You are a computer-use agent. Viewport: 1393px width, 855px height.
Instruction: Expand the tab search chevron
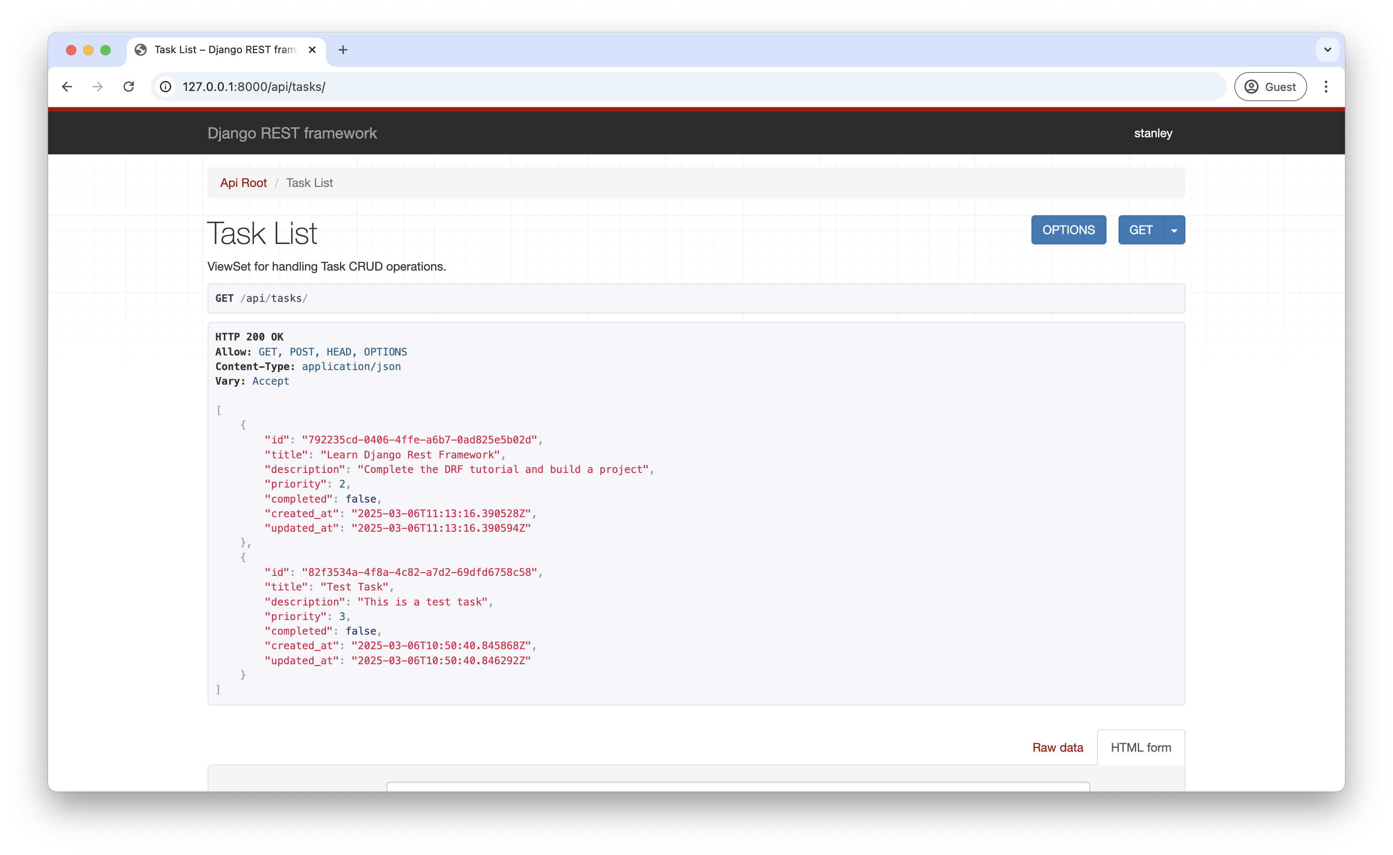1327,50
